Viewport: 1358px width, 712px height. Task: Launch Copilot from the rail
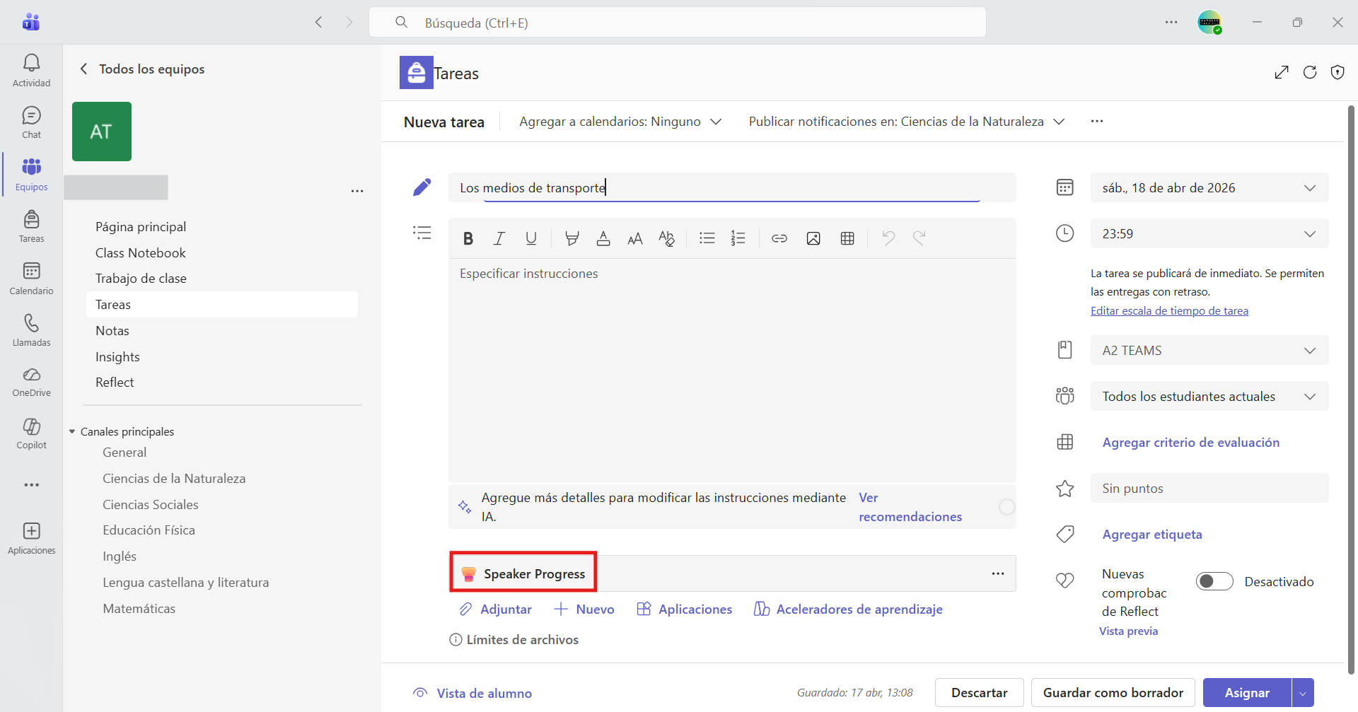pos(31,433)
